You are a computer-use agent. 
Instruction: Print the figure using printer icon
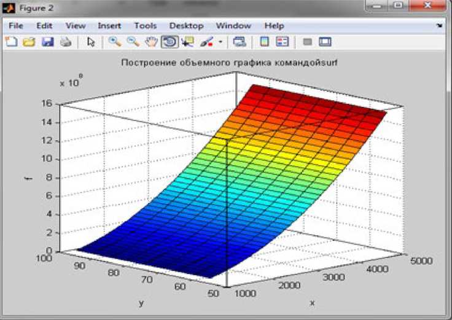coord(66,42)
